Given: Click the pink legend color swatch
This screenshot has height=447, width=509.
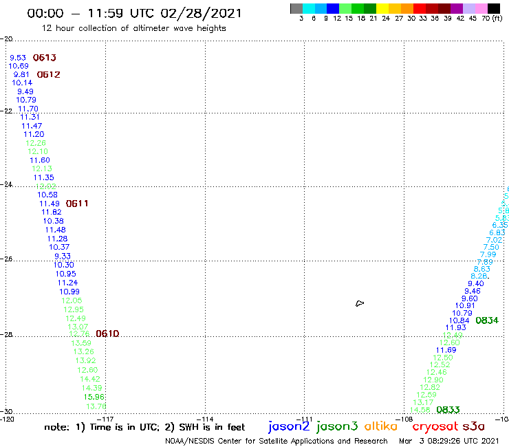Looking at the screenshot, I should [481, 8].
